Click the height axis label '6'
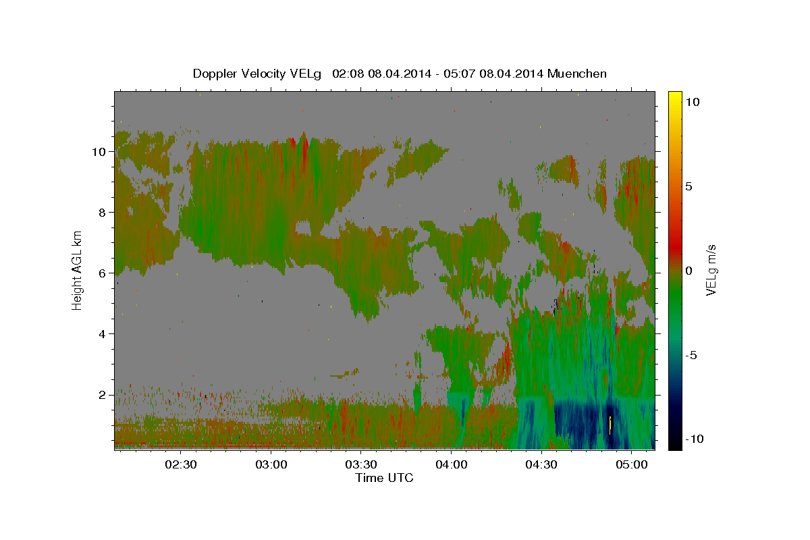 (102, 273)
